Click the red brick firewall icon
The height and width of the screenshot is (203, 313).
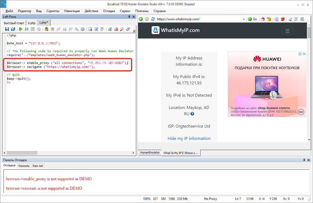(x=283, y=19)
